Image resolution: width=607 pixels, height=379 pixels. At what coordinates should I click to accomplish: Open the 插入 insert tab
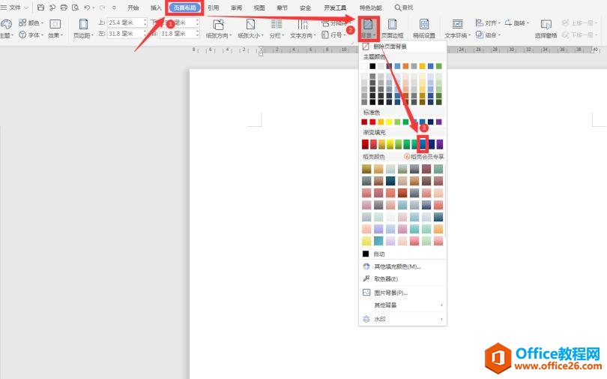tap(156, 8)
